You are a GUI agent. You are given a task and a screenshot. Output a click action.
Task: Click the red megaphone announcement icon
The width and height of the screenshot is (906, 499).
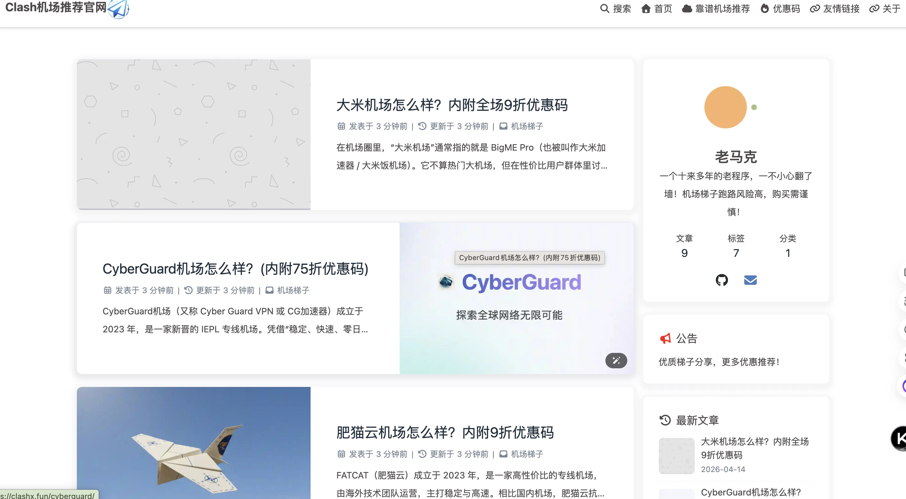click(665, 338)
